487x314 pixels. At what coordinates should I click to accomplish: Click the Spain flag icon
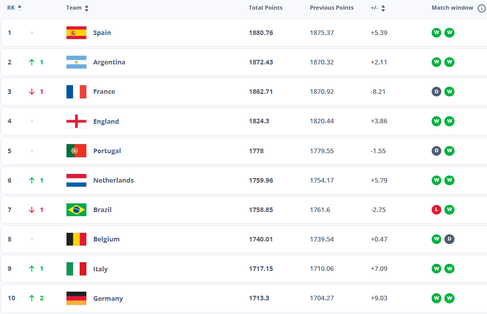pyautogui.click(x=76, y=33)
